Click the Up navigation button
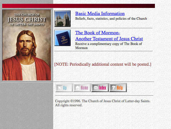Screen dimensions: 171x129 (x=64, y=88)
